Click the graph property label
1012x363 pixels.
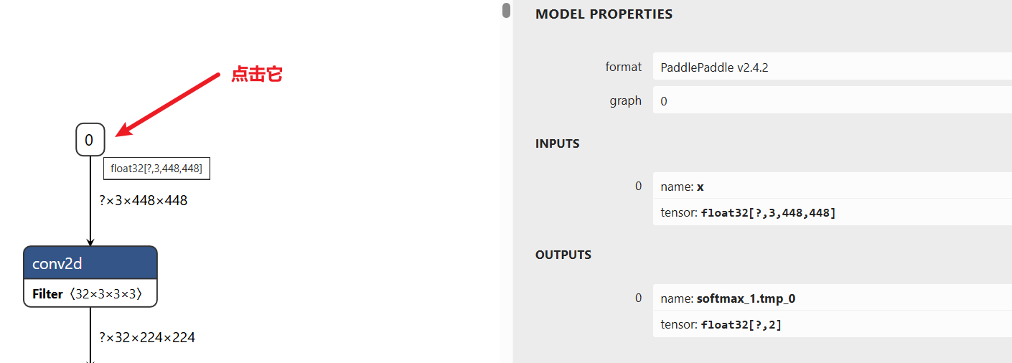[625, 100]
